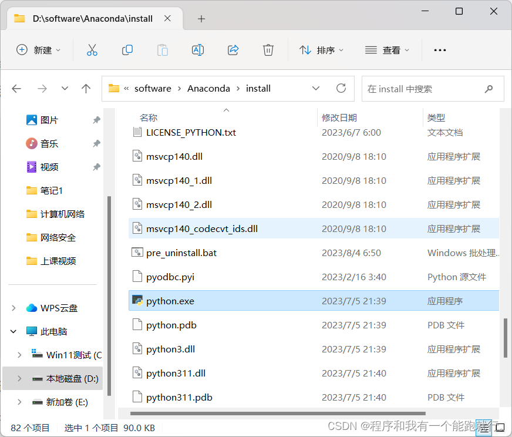Unpin 图片 using its pin icon

tap(96, 120)
